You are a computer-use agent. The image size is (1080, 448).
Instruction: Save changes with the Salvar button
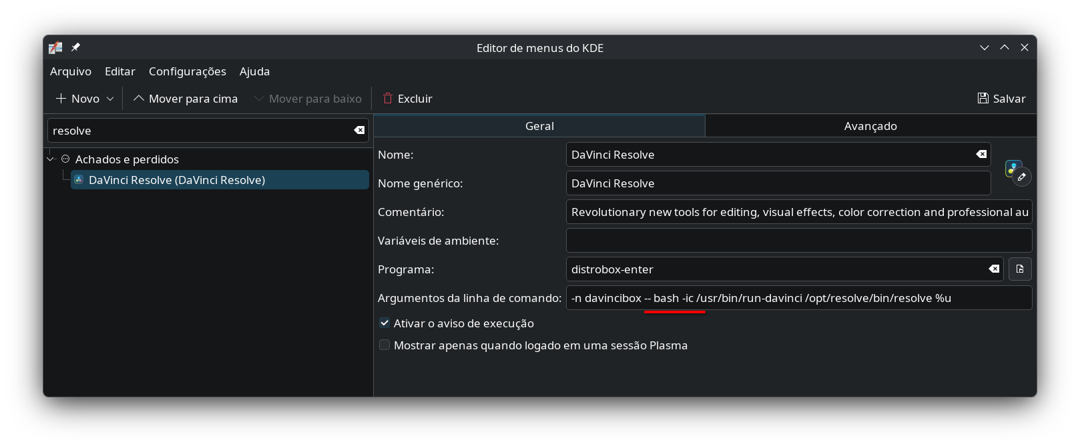1001,99
